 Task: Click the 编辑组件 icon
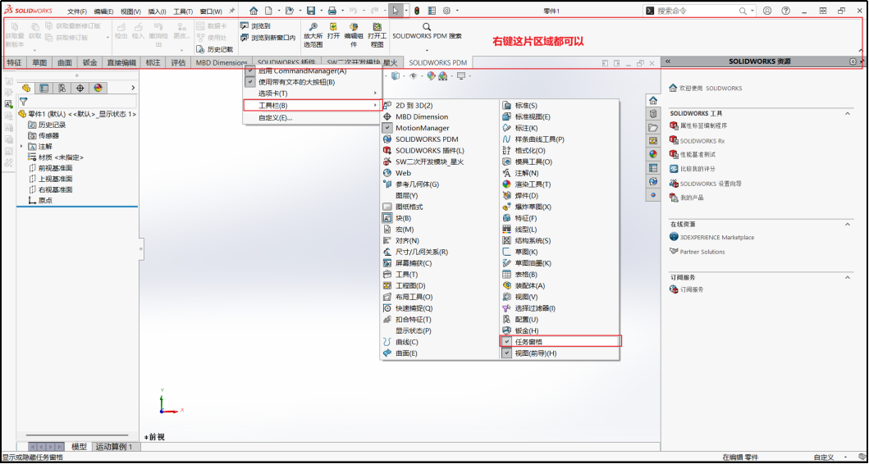tap(354, 26)
